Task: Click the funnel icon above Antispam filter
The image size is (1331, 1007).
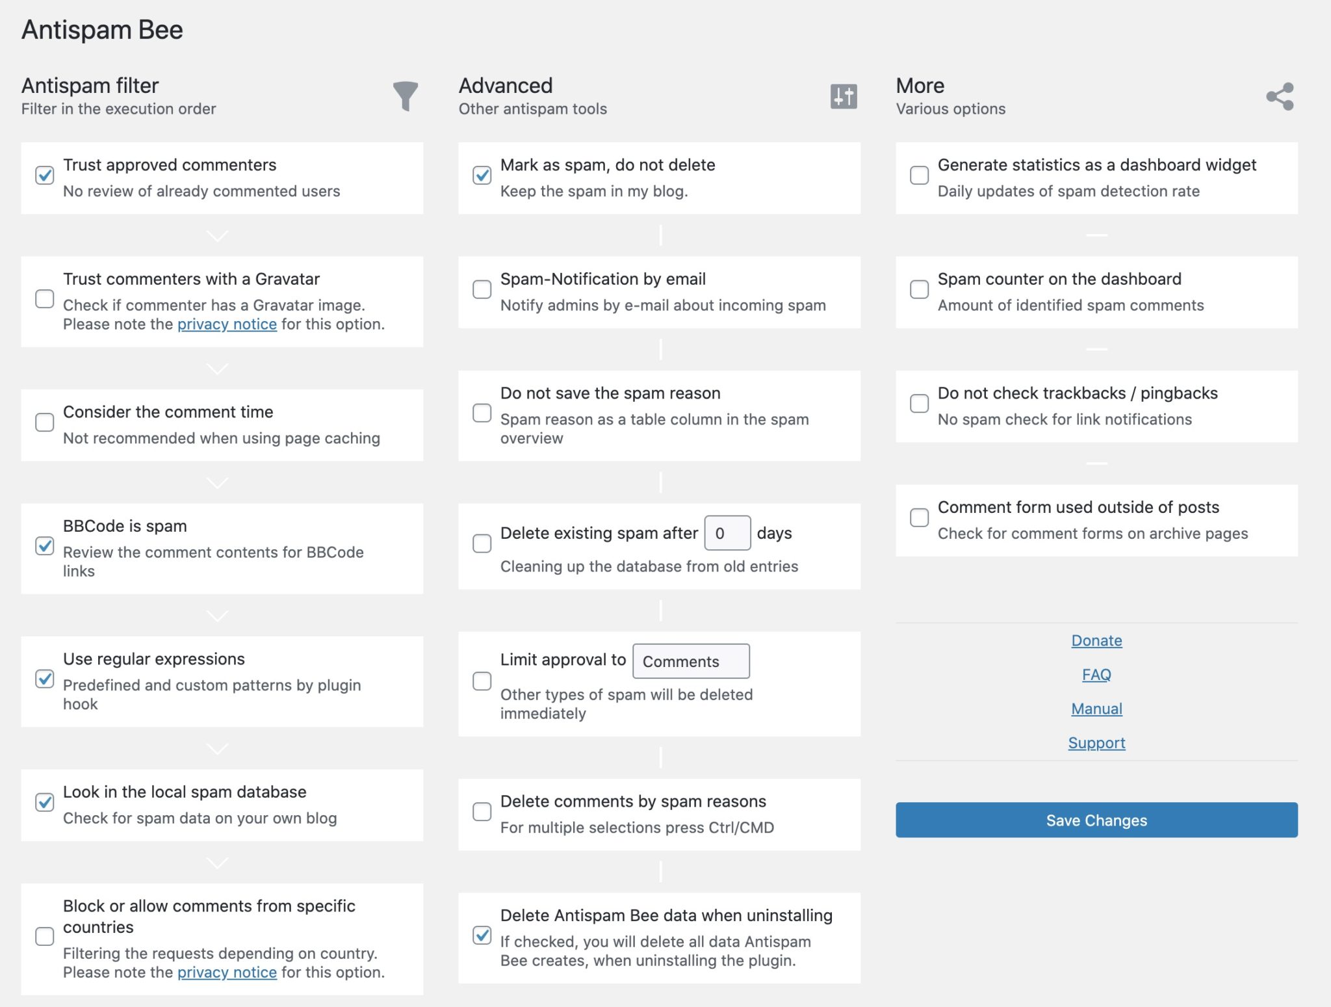Action: pyautogui.click(x=404, y=96)
